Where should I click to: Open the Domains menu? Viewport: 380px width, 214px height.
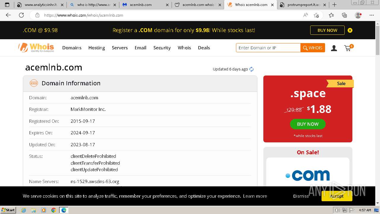coord(72,48)
